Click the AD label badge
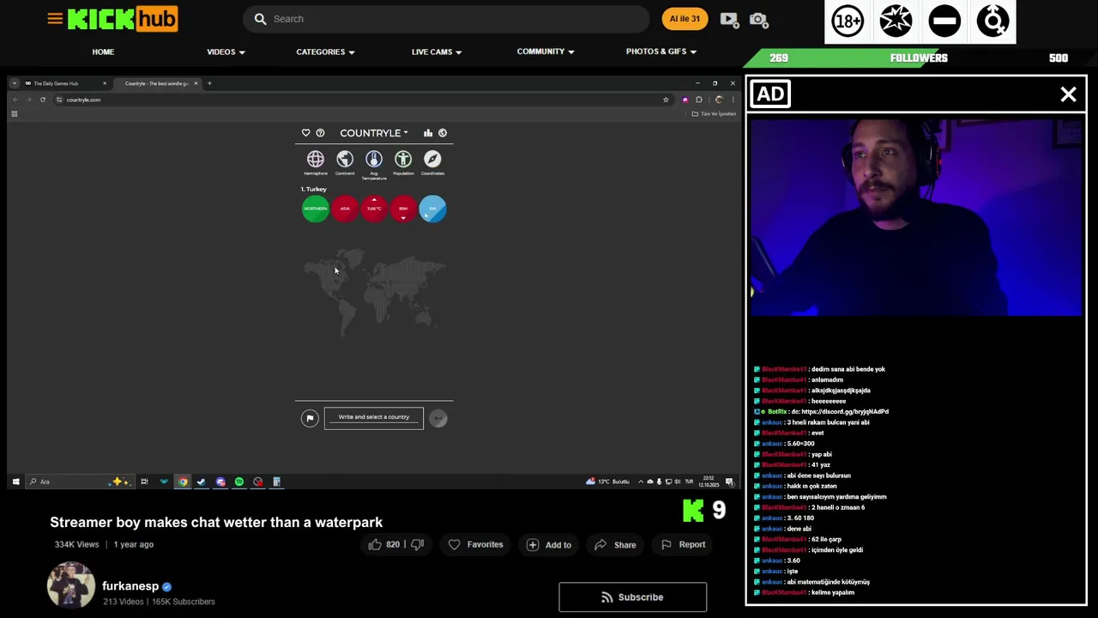The width and height of the screenshot is (1098, 618). pyautogui.click(x=770, y=94)
